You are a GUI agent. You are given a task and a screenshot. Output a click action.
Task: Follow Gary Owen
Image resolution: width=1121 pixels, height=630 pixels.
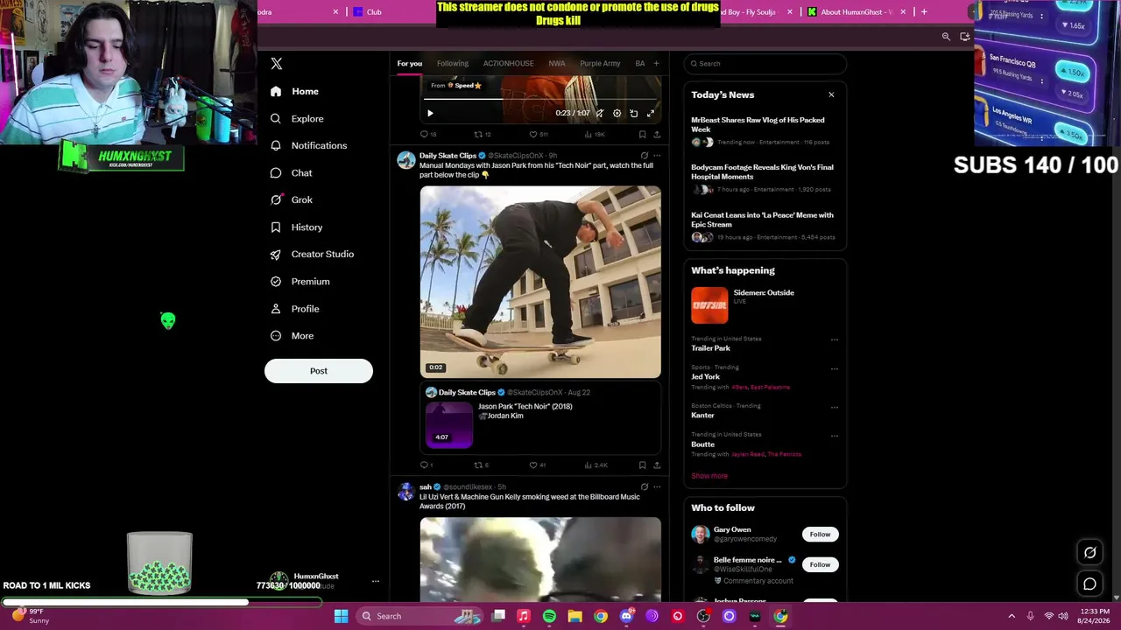point(820,535)
